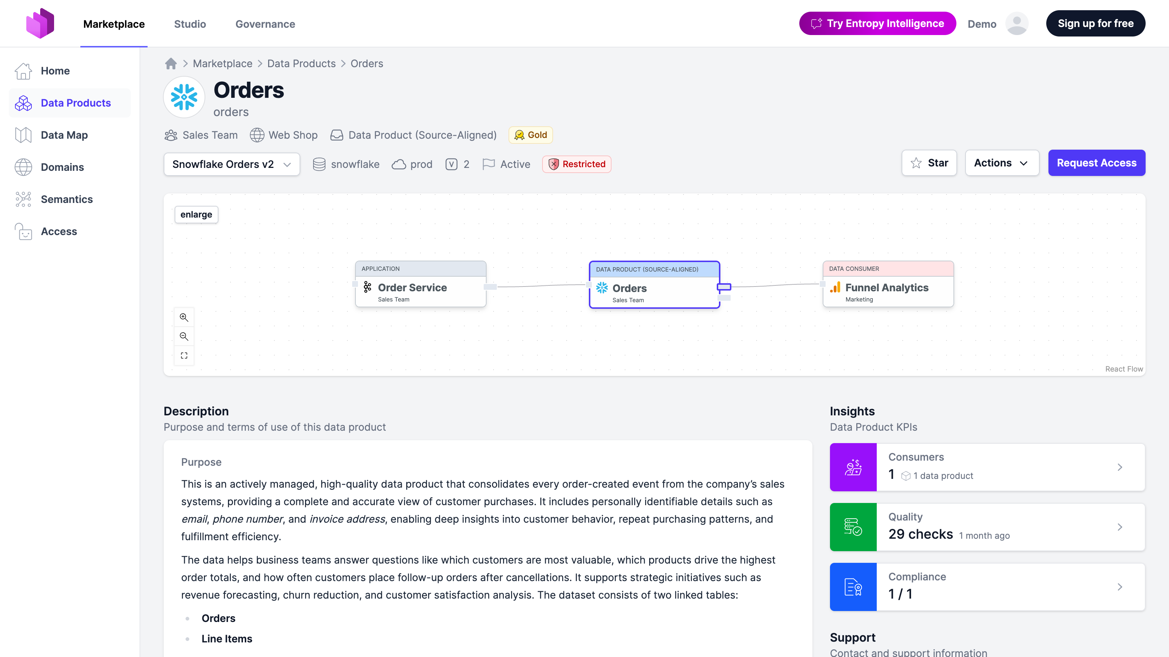Click the Data Product type inbox icon
This screenshot has height=657, width=1169.
pos(337,135)
